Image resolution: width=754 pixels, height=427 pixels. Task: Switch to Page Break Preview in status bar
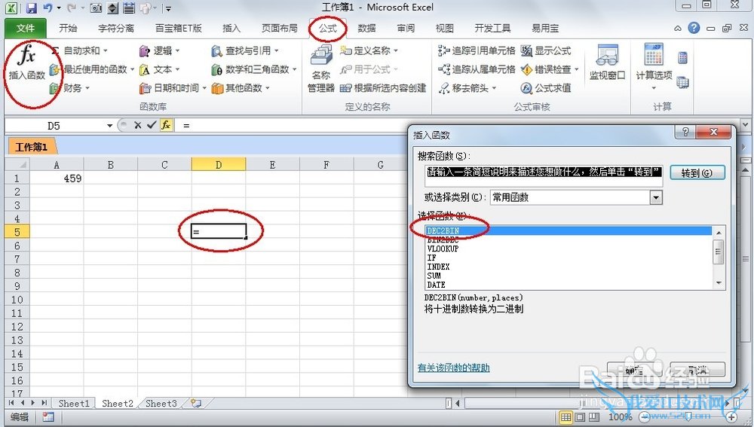[x=594, y=416]
